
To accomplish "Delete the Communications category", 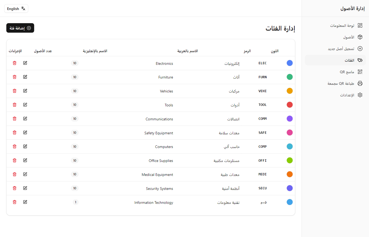I will [x=14, y=118].
